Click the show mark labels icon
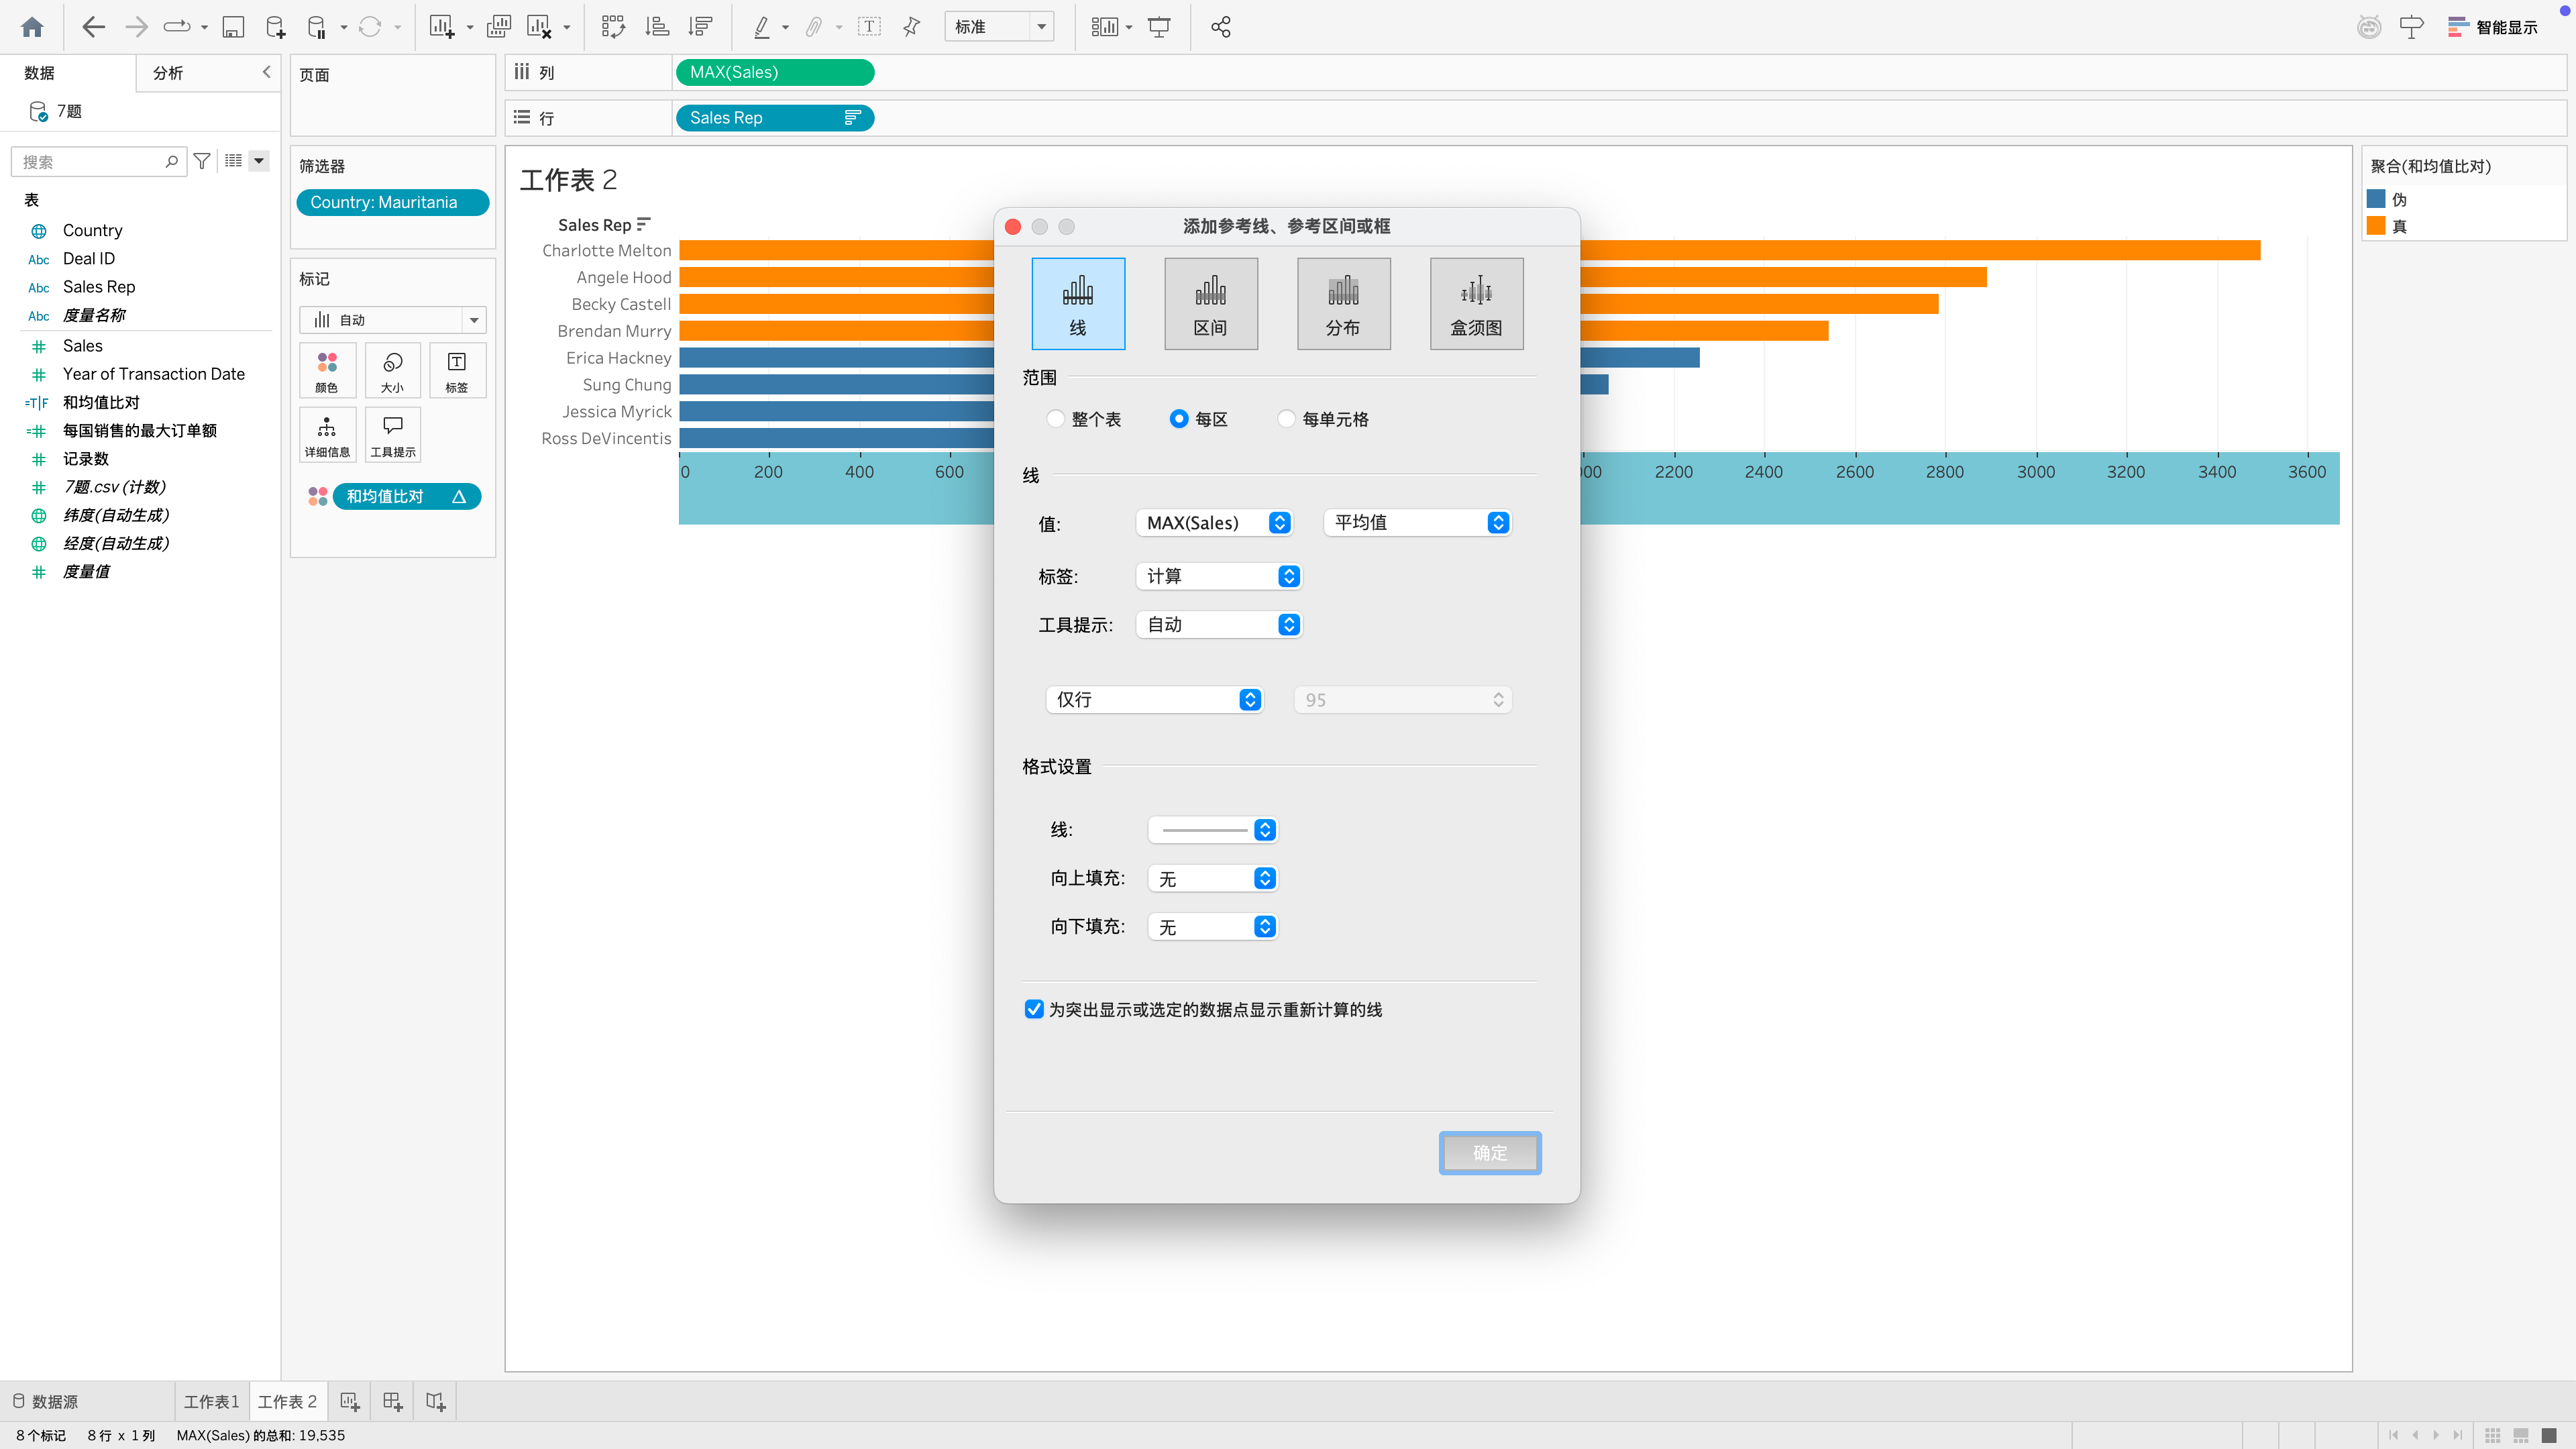The image size is (2576, 1449). pos(869,27)
